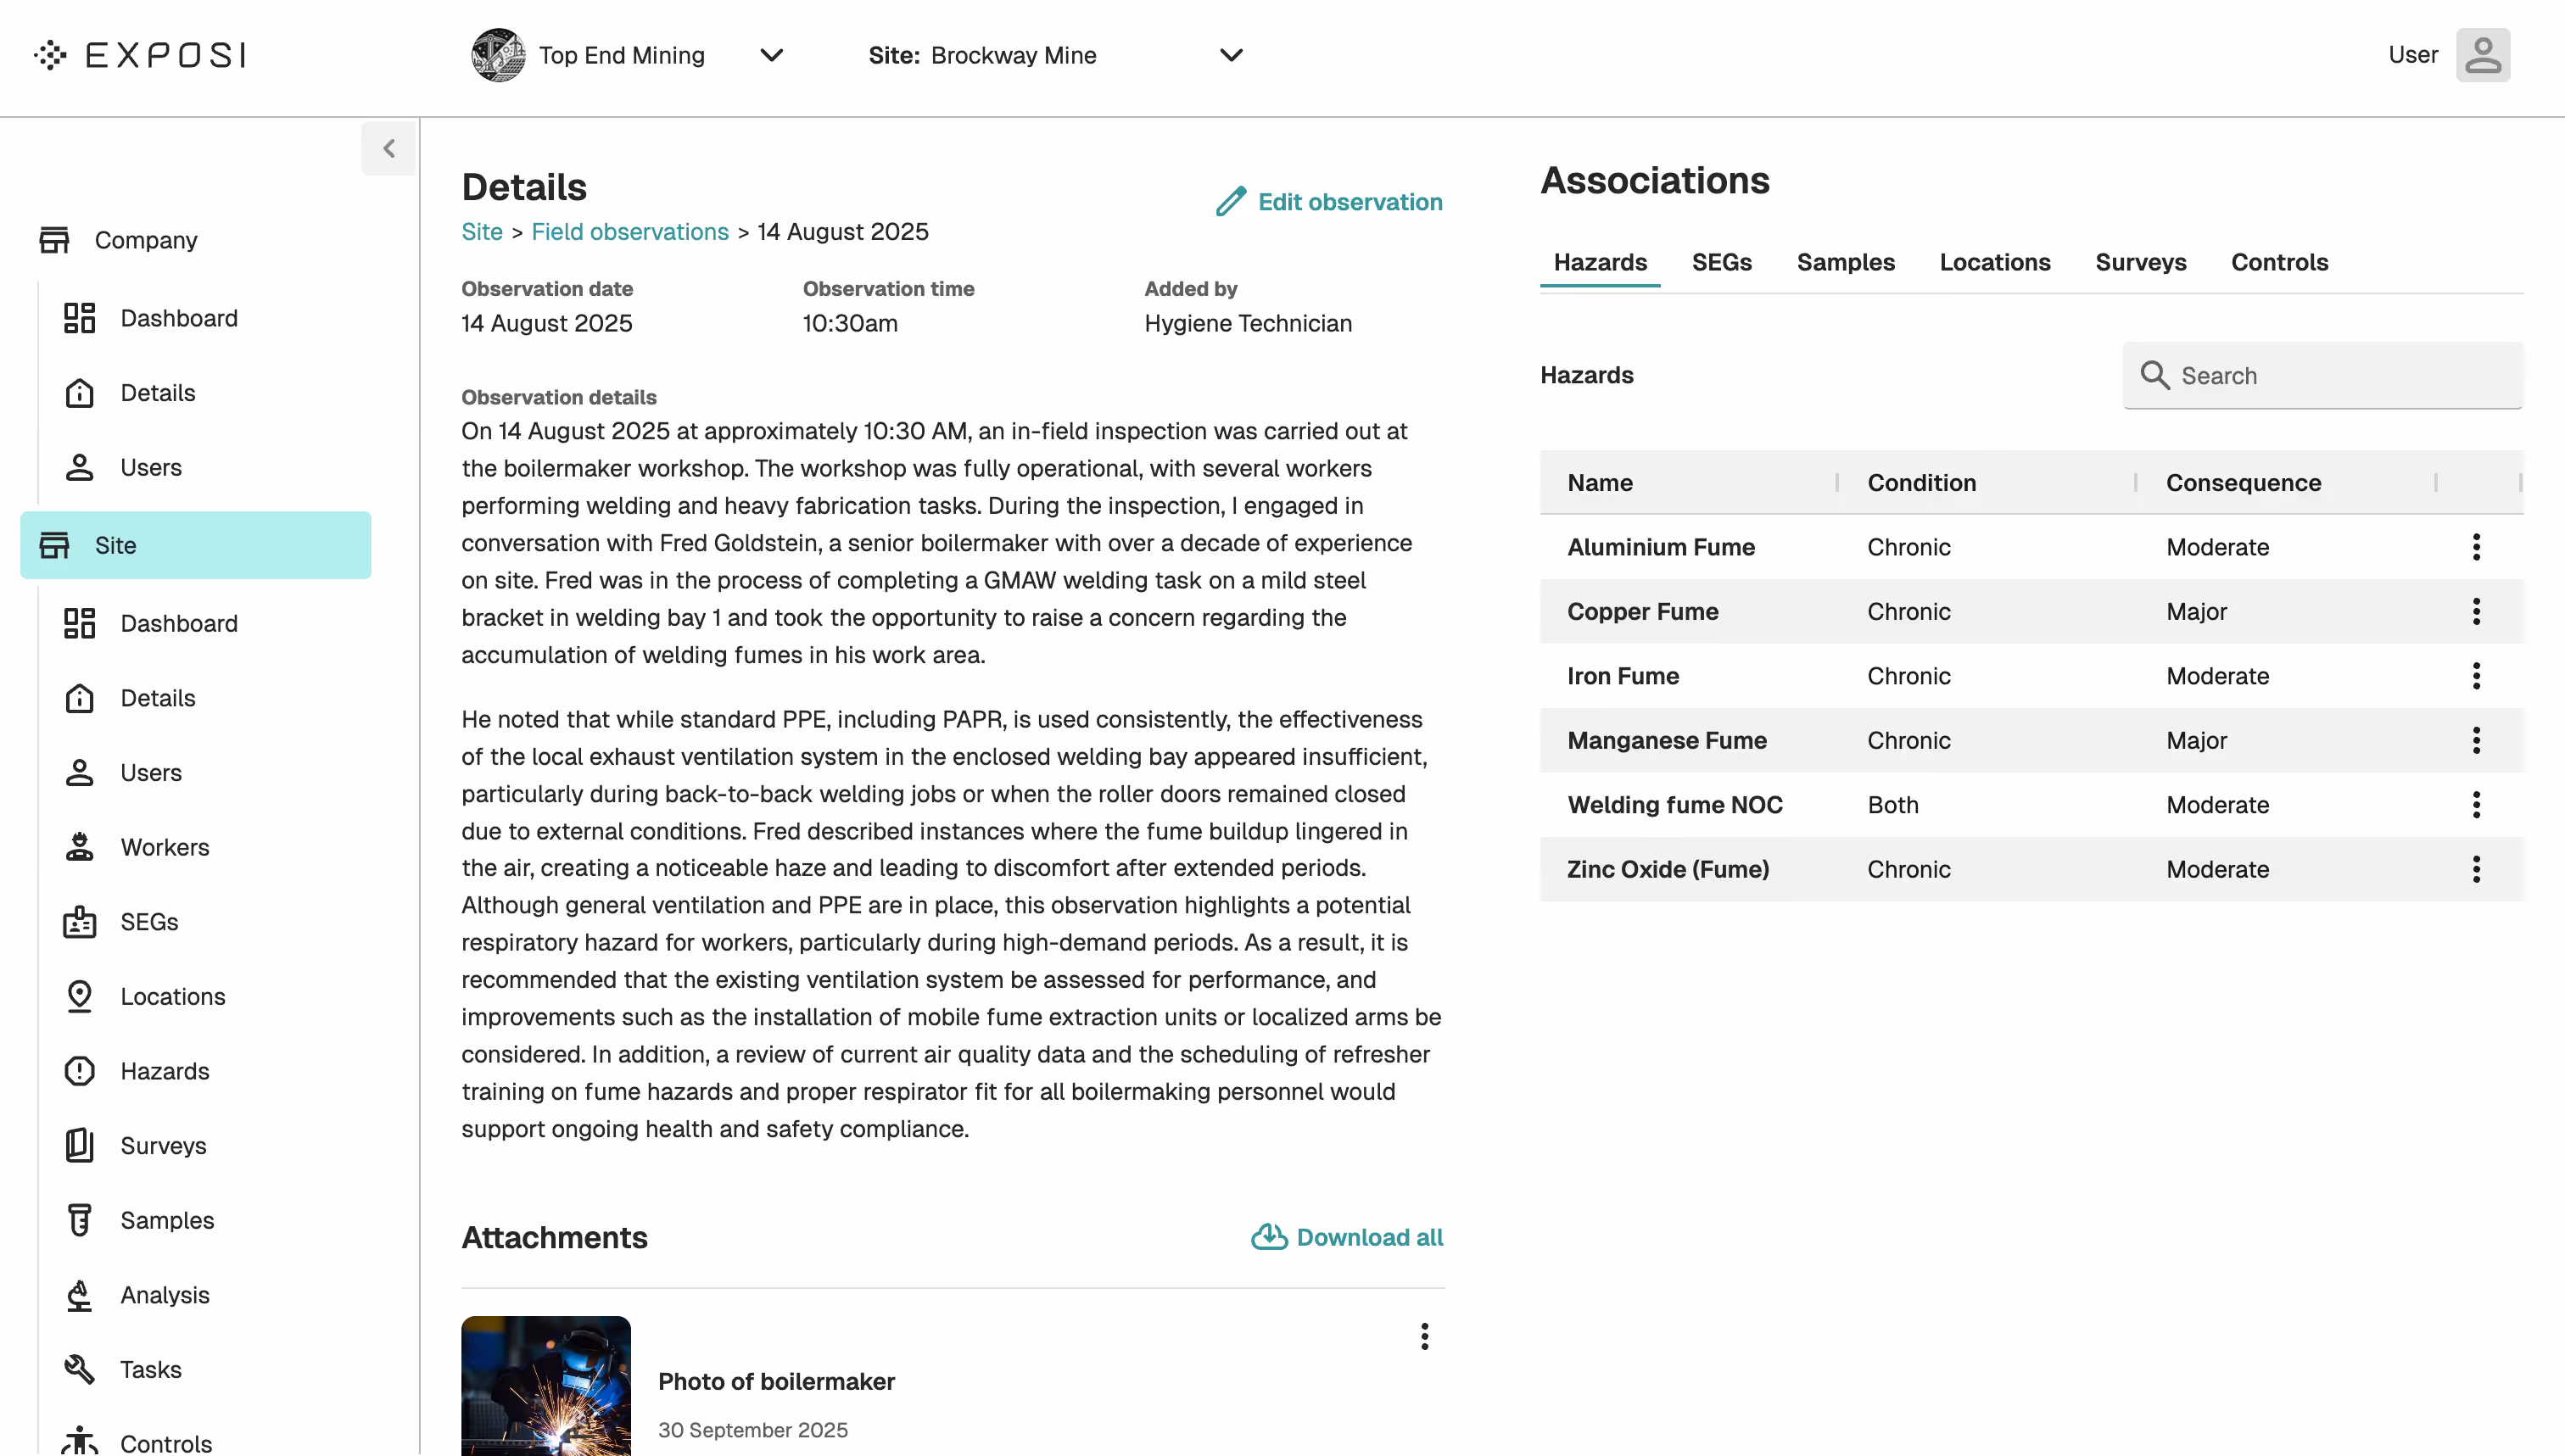Open Surveys via the book icon

click(x=79, y=1145)
